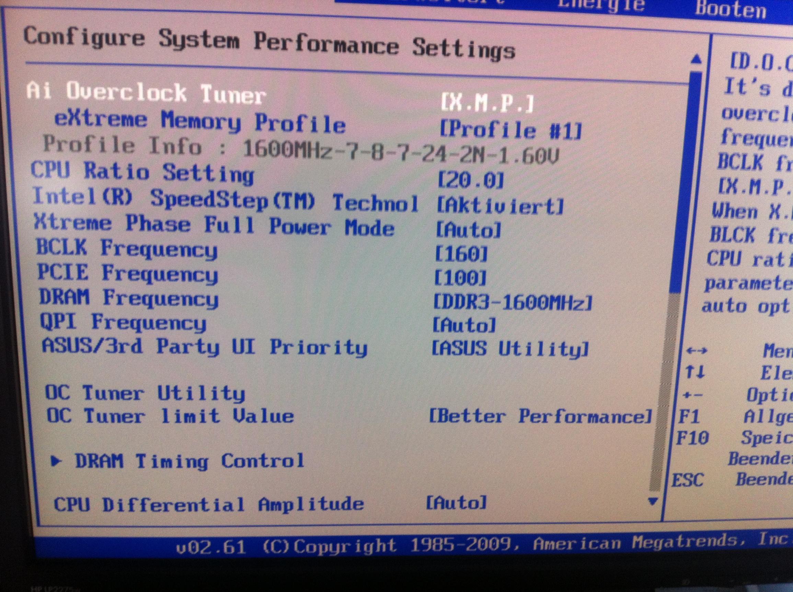The image size is (793, 592).
Task: Click the plus-minus key legend icon
Action: click(693, 396)
